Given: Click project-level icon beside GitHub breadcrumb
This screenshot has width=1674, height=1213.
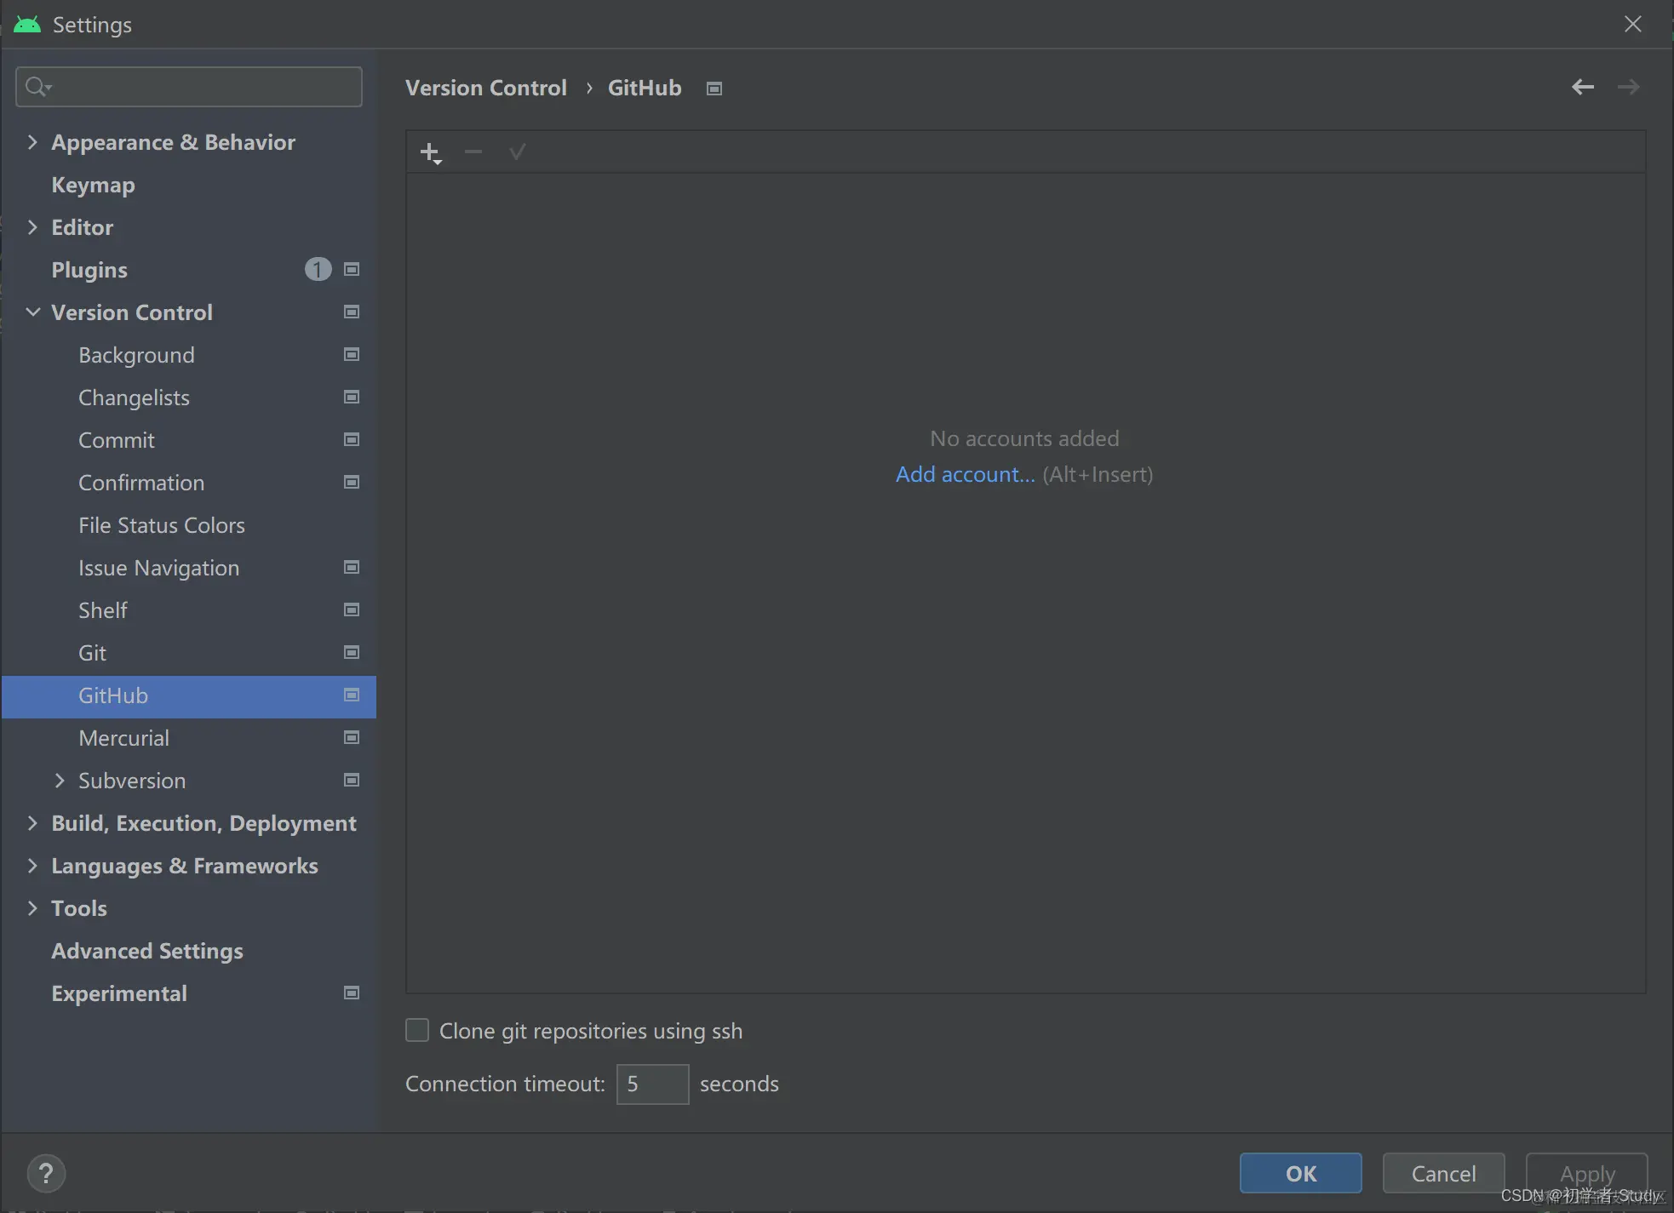Looking at the screenshot, I should [x=714, y=89].
